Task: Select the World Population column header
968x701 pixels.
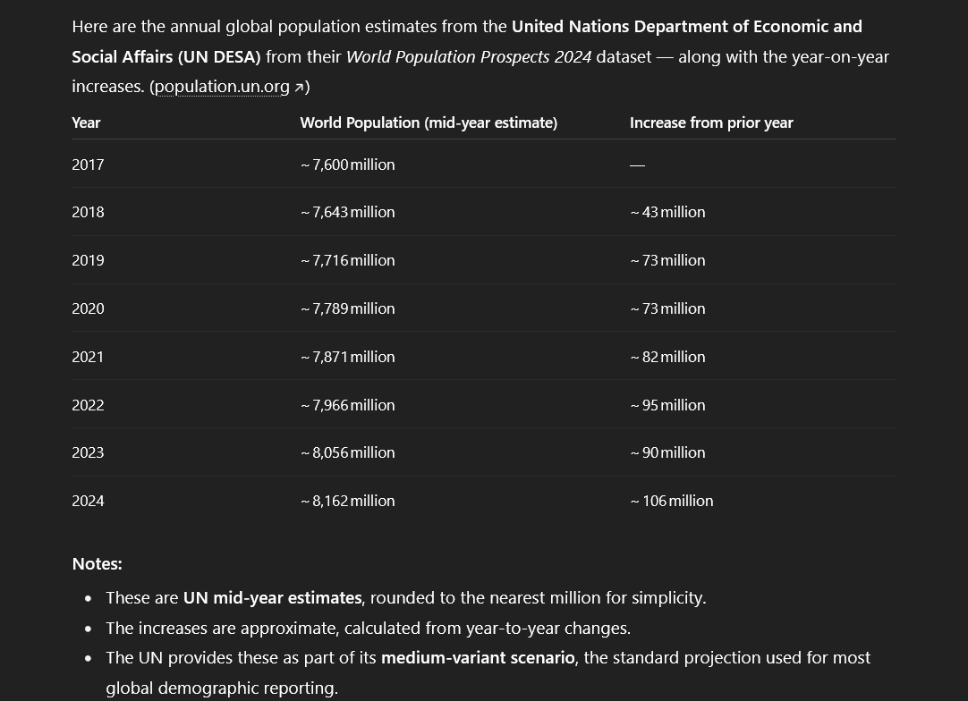Action: (429, 122)
